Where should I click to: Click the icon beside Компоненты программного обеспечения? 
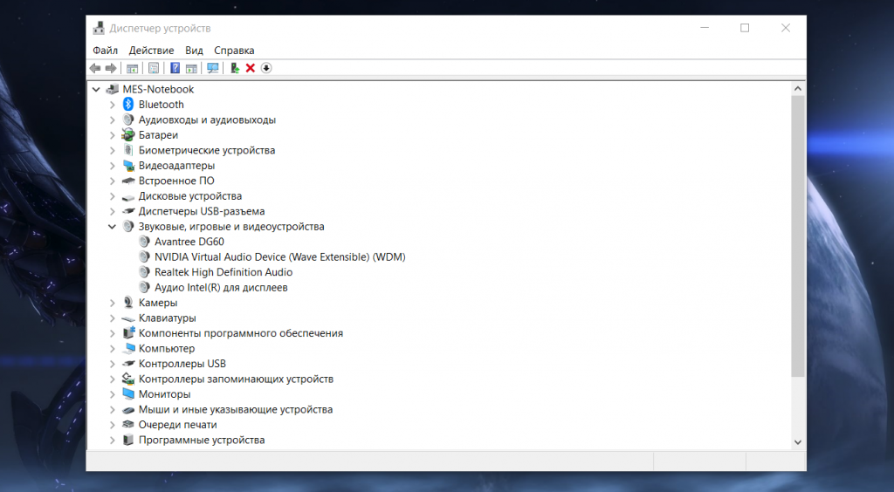(x=128, y=333)
